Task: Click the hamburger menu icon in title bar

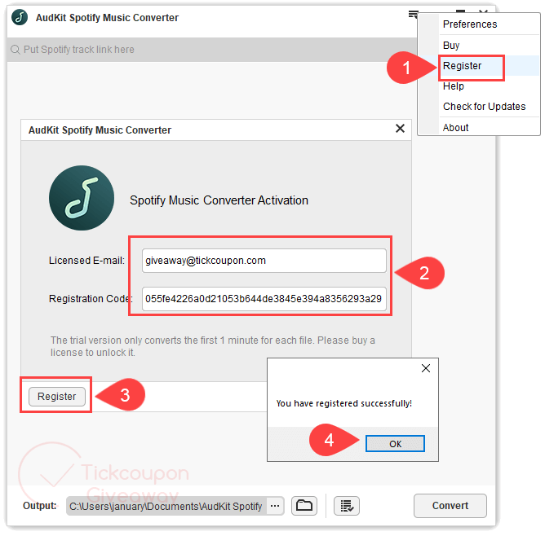Action: click(x=413, y=15)
